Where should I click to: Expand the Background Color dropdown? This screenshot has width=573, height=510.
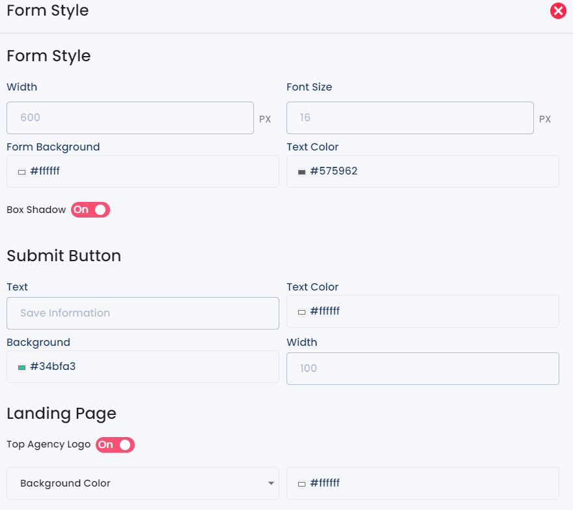coord(143,483)
